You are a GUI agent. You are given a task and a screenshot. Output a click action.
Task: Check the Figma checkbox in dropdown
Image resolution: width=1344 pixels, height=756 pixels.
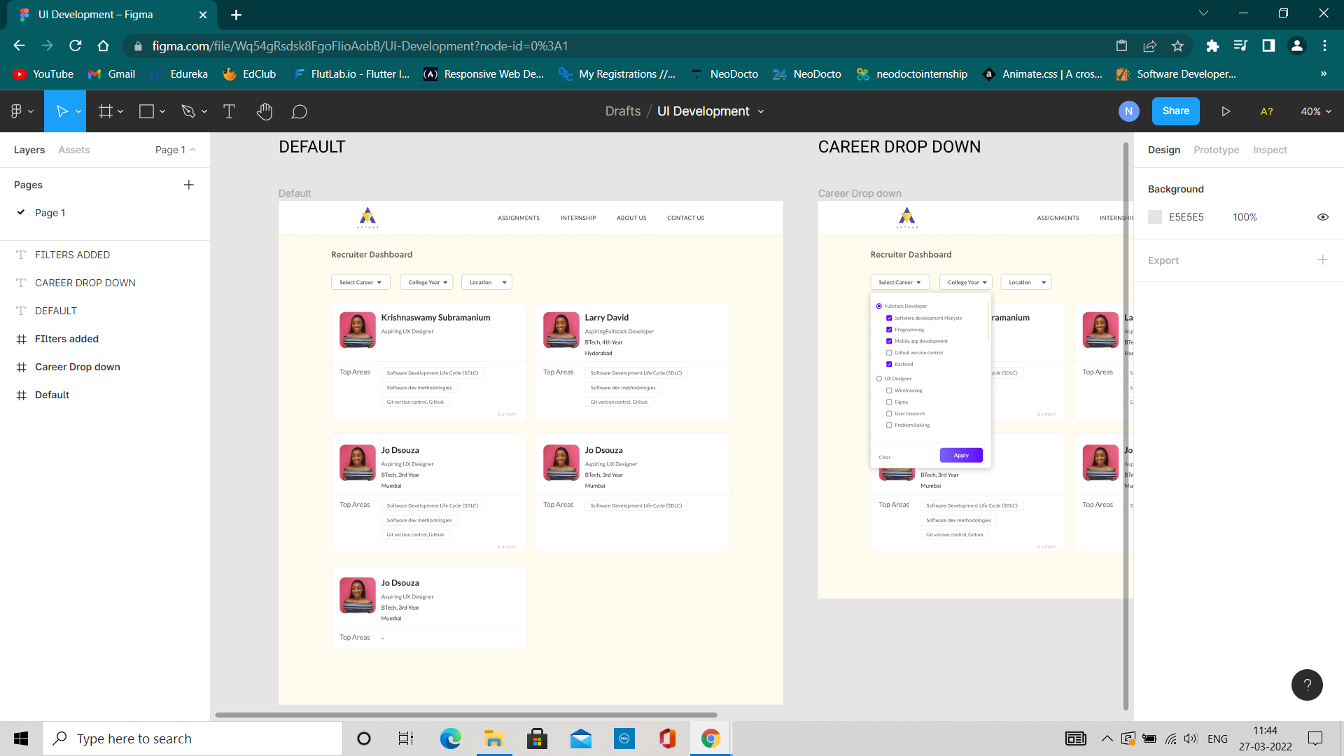[889, 402]
